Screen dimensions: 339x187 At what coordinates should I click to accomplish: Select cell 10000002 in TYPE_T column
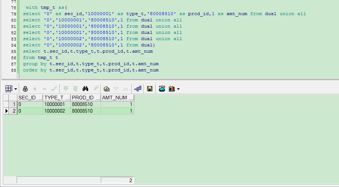click(x=57, y=111)
